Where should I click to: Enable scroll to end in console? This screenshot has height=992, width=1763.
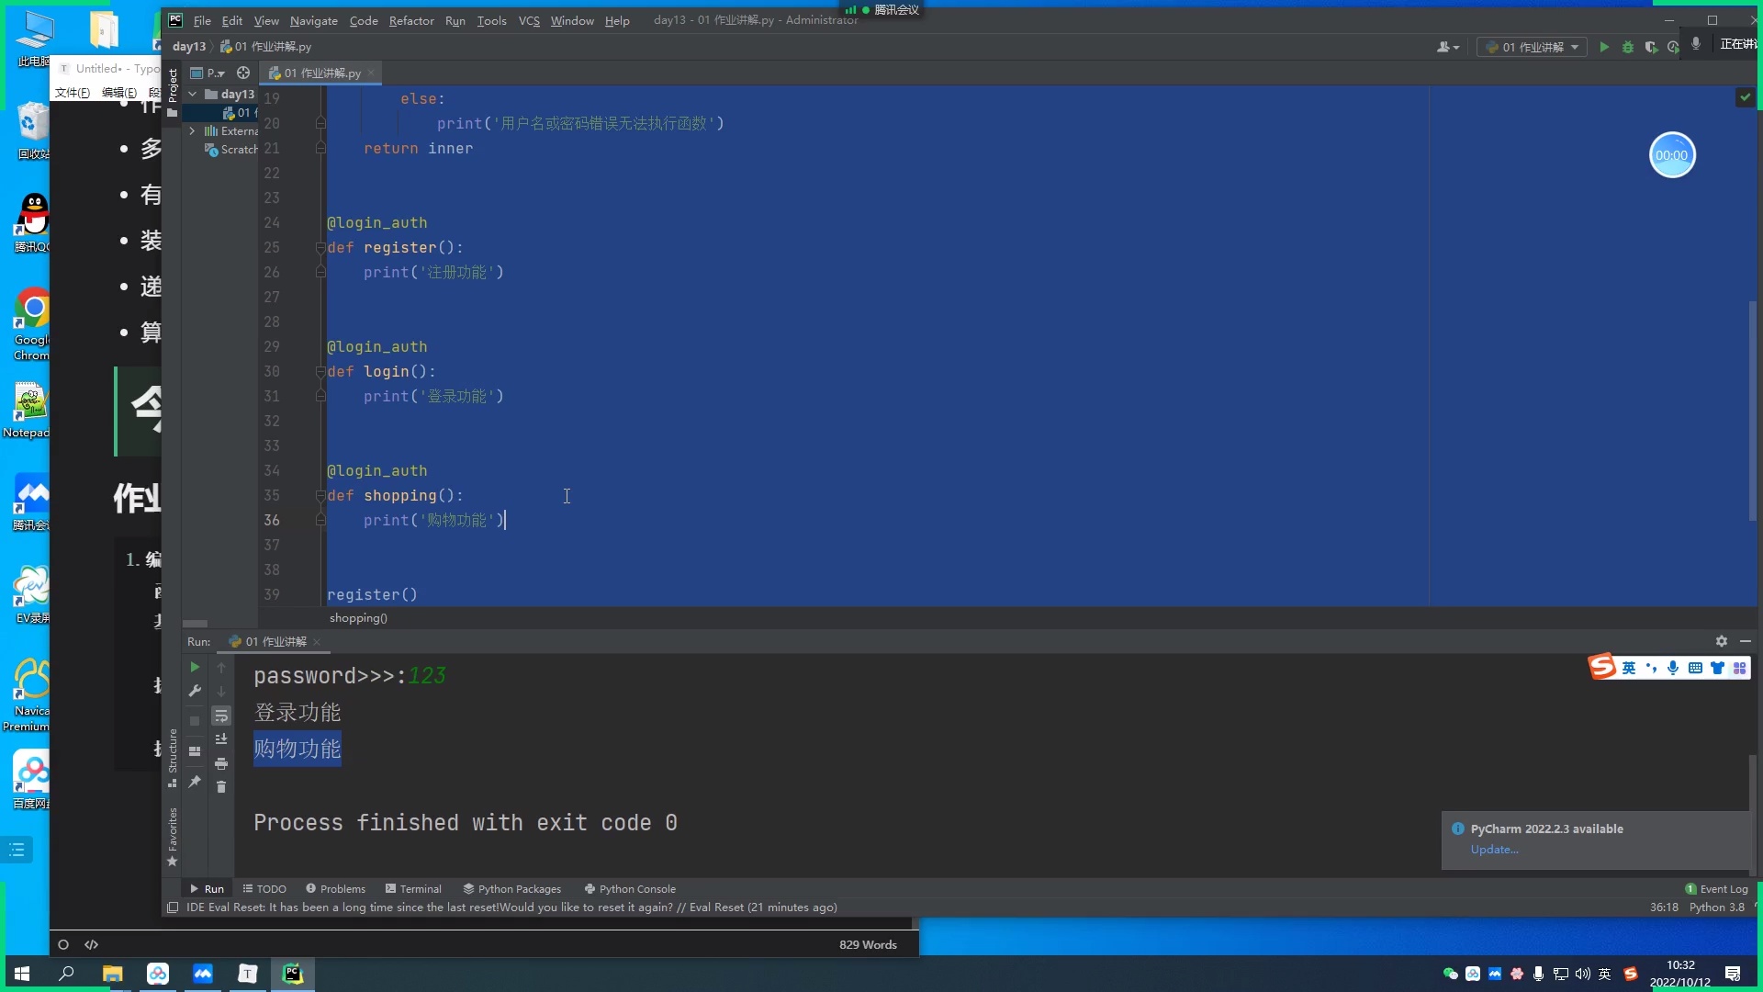pos(221,740)
